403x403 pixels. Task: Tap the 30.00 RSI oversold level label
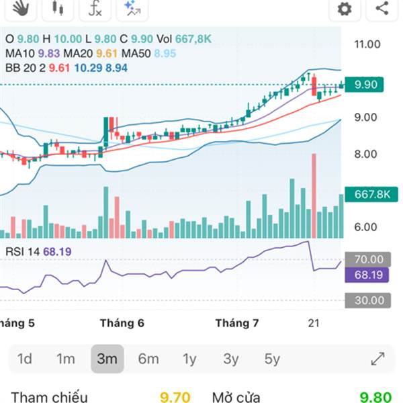point(368,300)
